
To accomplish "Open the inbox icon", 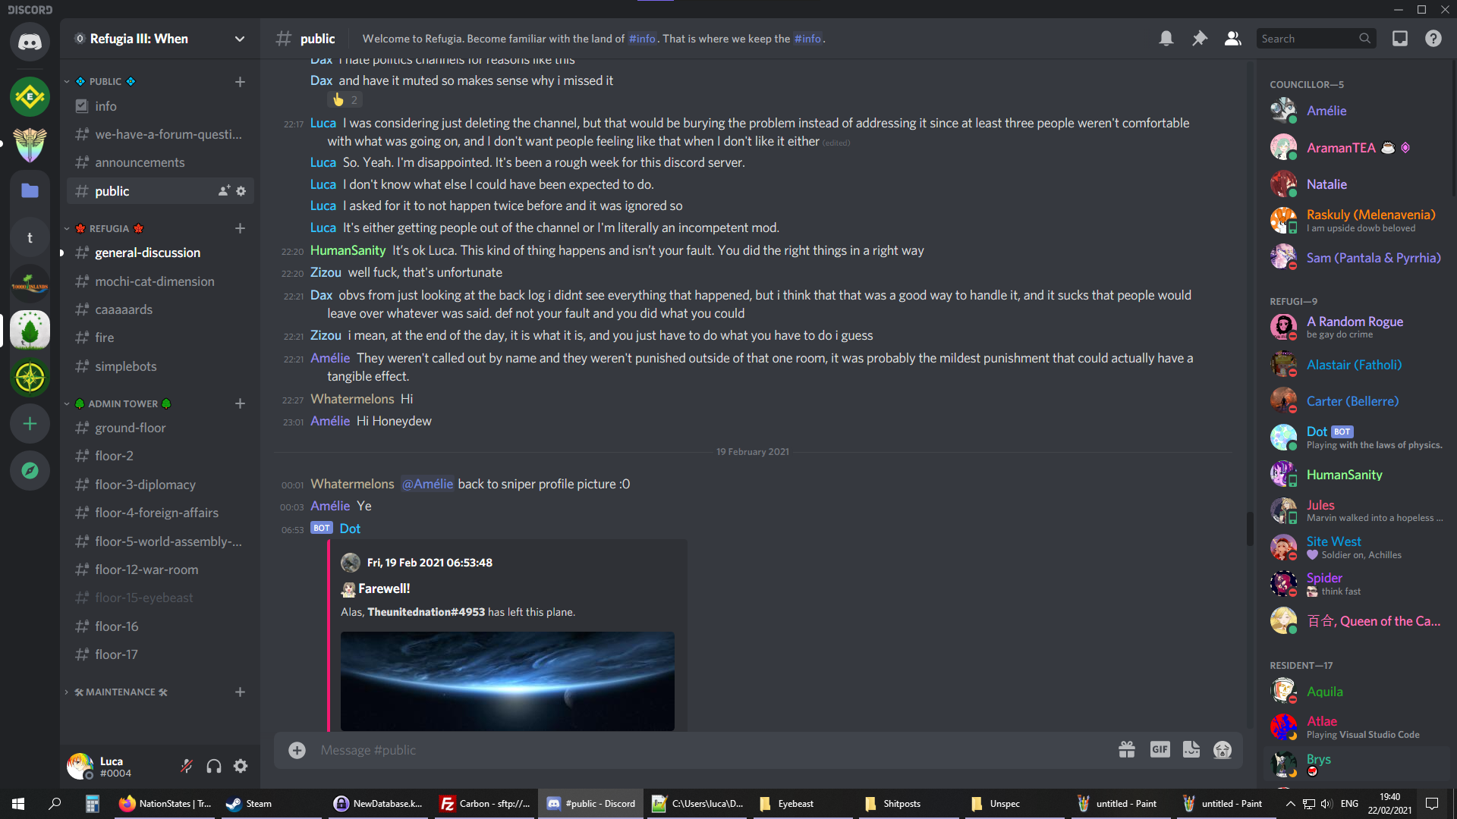I will click(x=1400, y=39).
